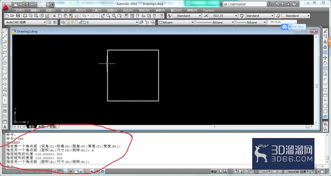Select the Rectangle tool
The height and width of the screenshot is (176, 331).
(5, 52)
